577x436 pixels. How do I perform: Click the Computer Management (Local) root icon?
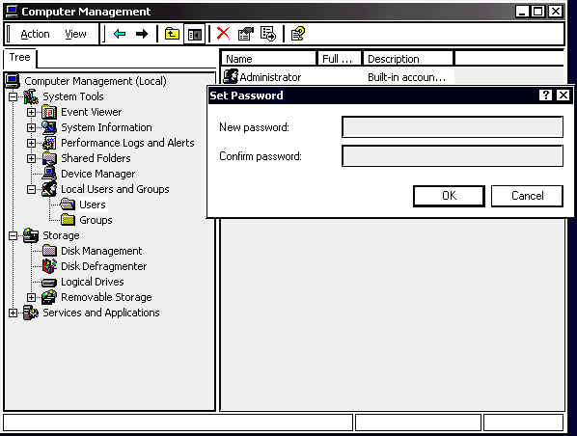coord(13,81)
